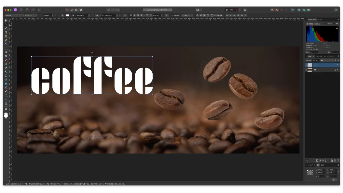343x193 pixels.
Task: Open the font family dropdown
Action: pyautogui.click(x=13, y=15)
